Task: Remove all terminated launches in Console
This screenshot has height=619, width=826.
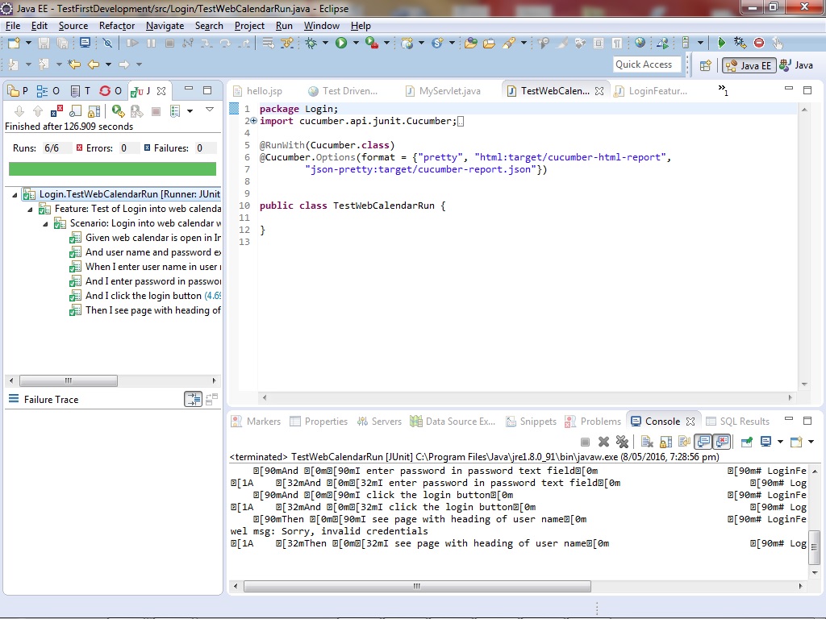Action: 622,442
